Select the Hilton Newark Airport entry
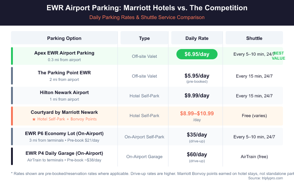 pyautogui.click(x=64, y=93)
